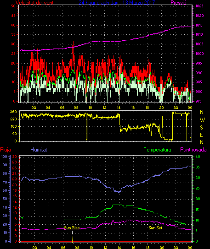210x249 pixels.
Task: Click 1000 on the pressure axis
Action: [x=199, y=54]
